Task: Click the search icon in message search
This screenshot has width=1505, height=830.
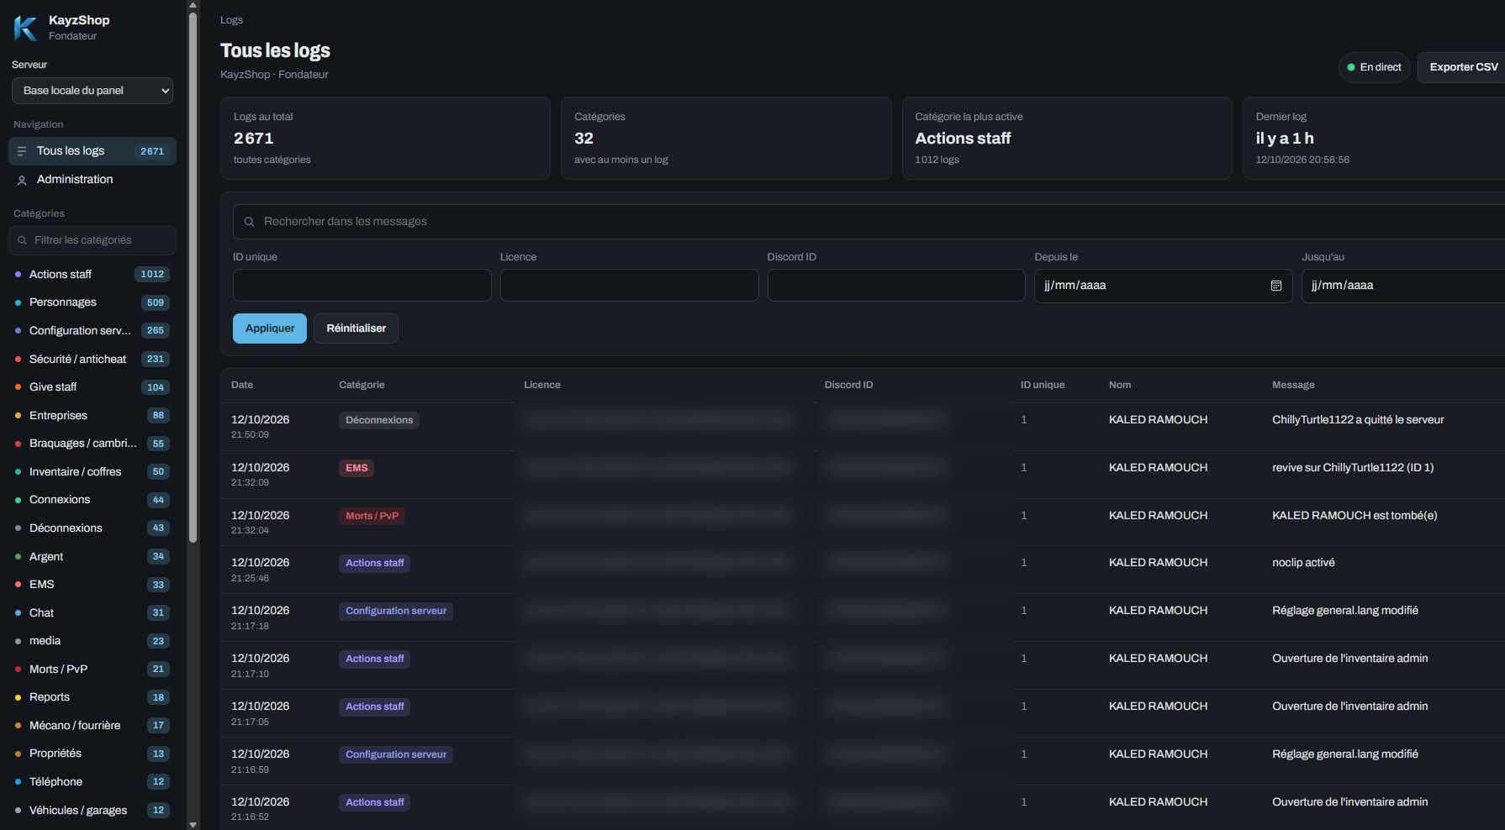Action: tap(249, 222)
